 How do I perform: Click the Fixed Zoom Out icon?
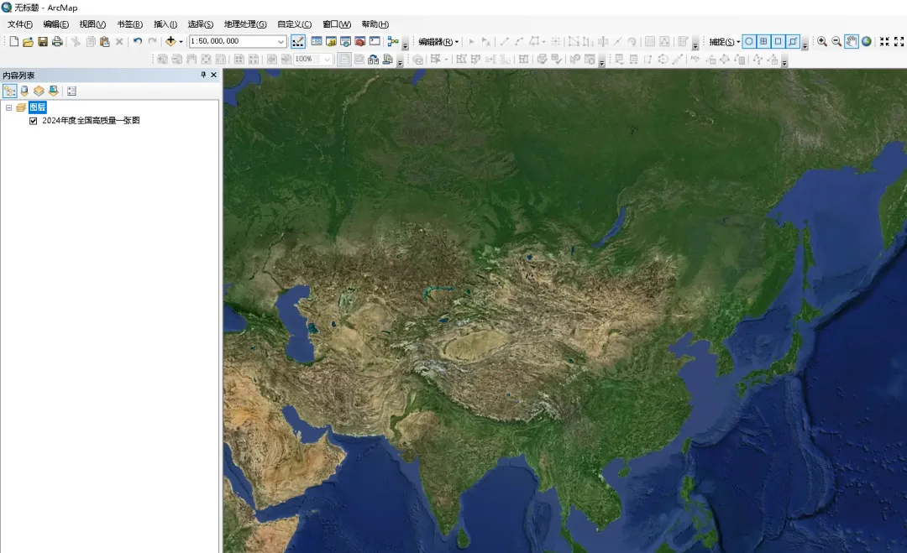pos(899,42)
